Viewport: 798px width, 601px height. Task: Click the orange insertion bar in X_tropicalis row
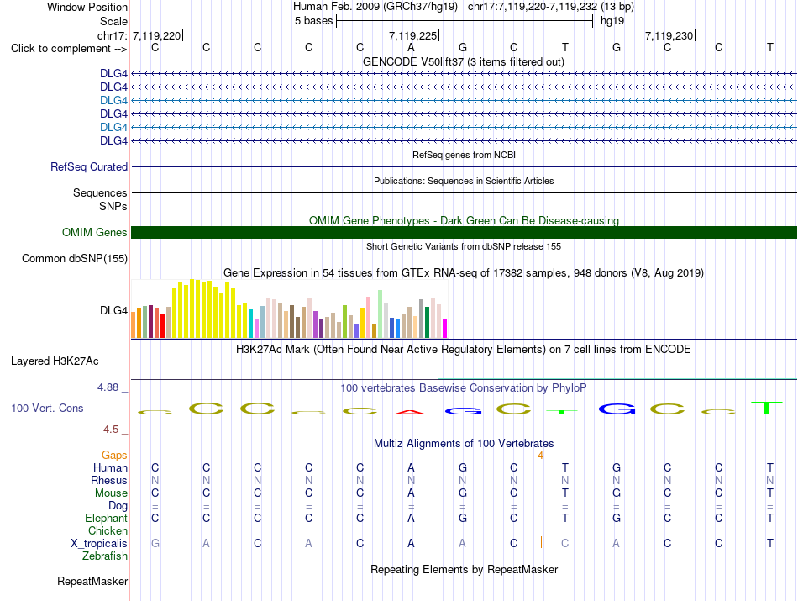541,542
